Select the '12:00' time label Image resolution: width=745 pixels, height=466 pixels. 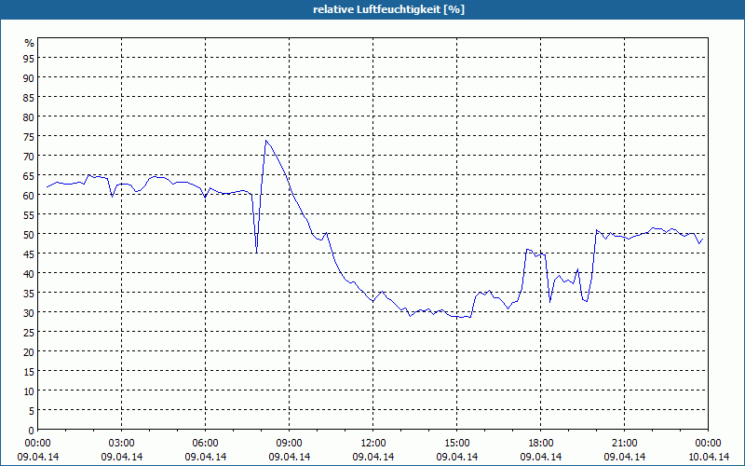pos(373,444)
